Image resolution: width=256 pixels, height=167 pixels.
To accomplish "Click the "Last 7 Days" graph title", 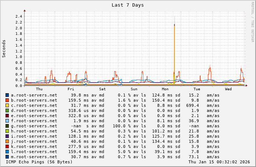I will [127, 5].
